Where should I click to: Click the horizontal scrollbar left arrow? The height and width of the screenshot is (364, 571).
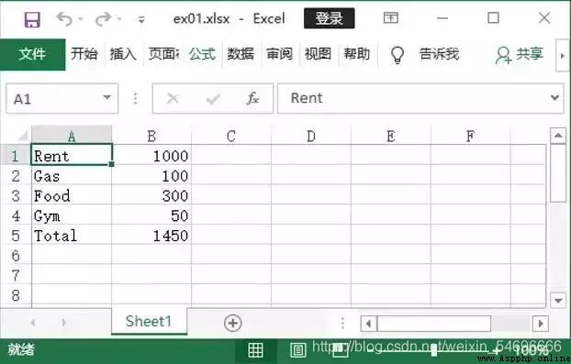click(x=368, y=324)
